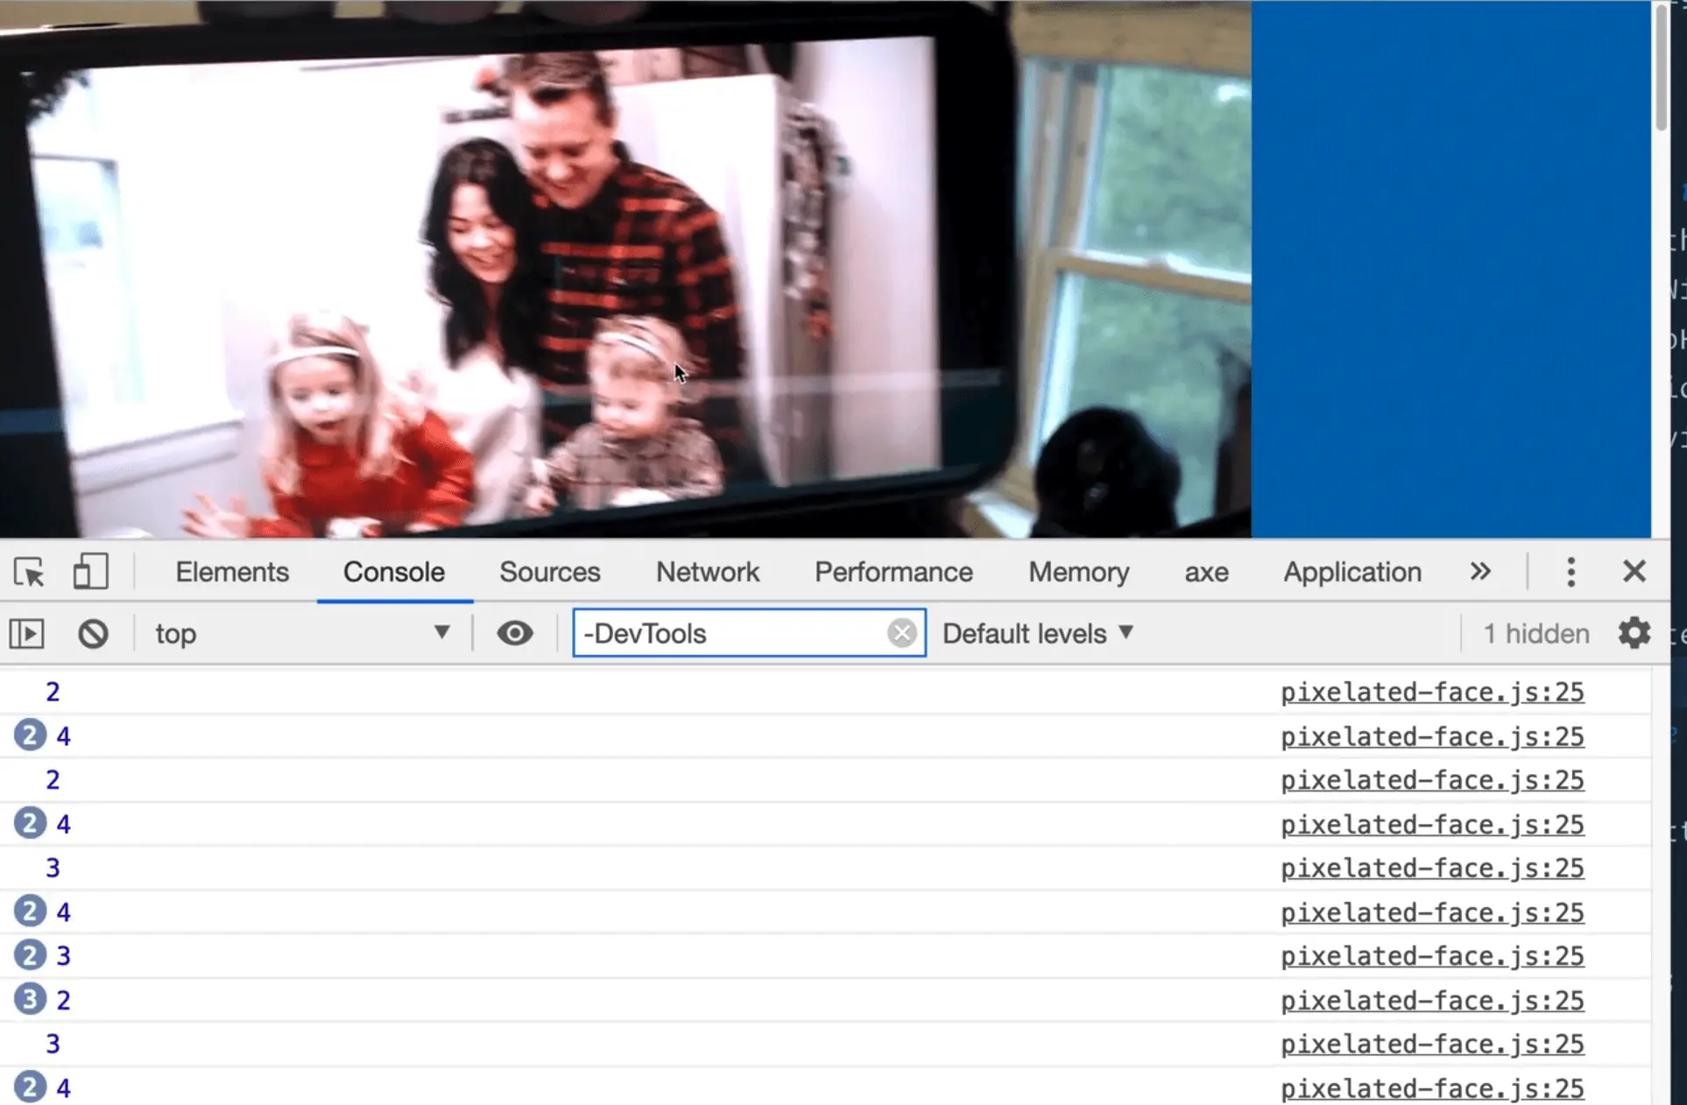Screen dimensions: 1687x1105
Task: Show the console sidebar panel icon
Action: pos(26,633)
